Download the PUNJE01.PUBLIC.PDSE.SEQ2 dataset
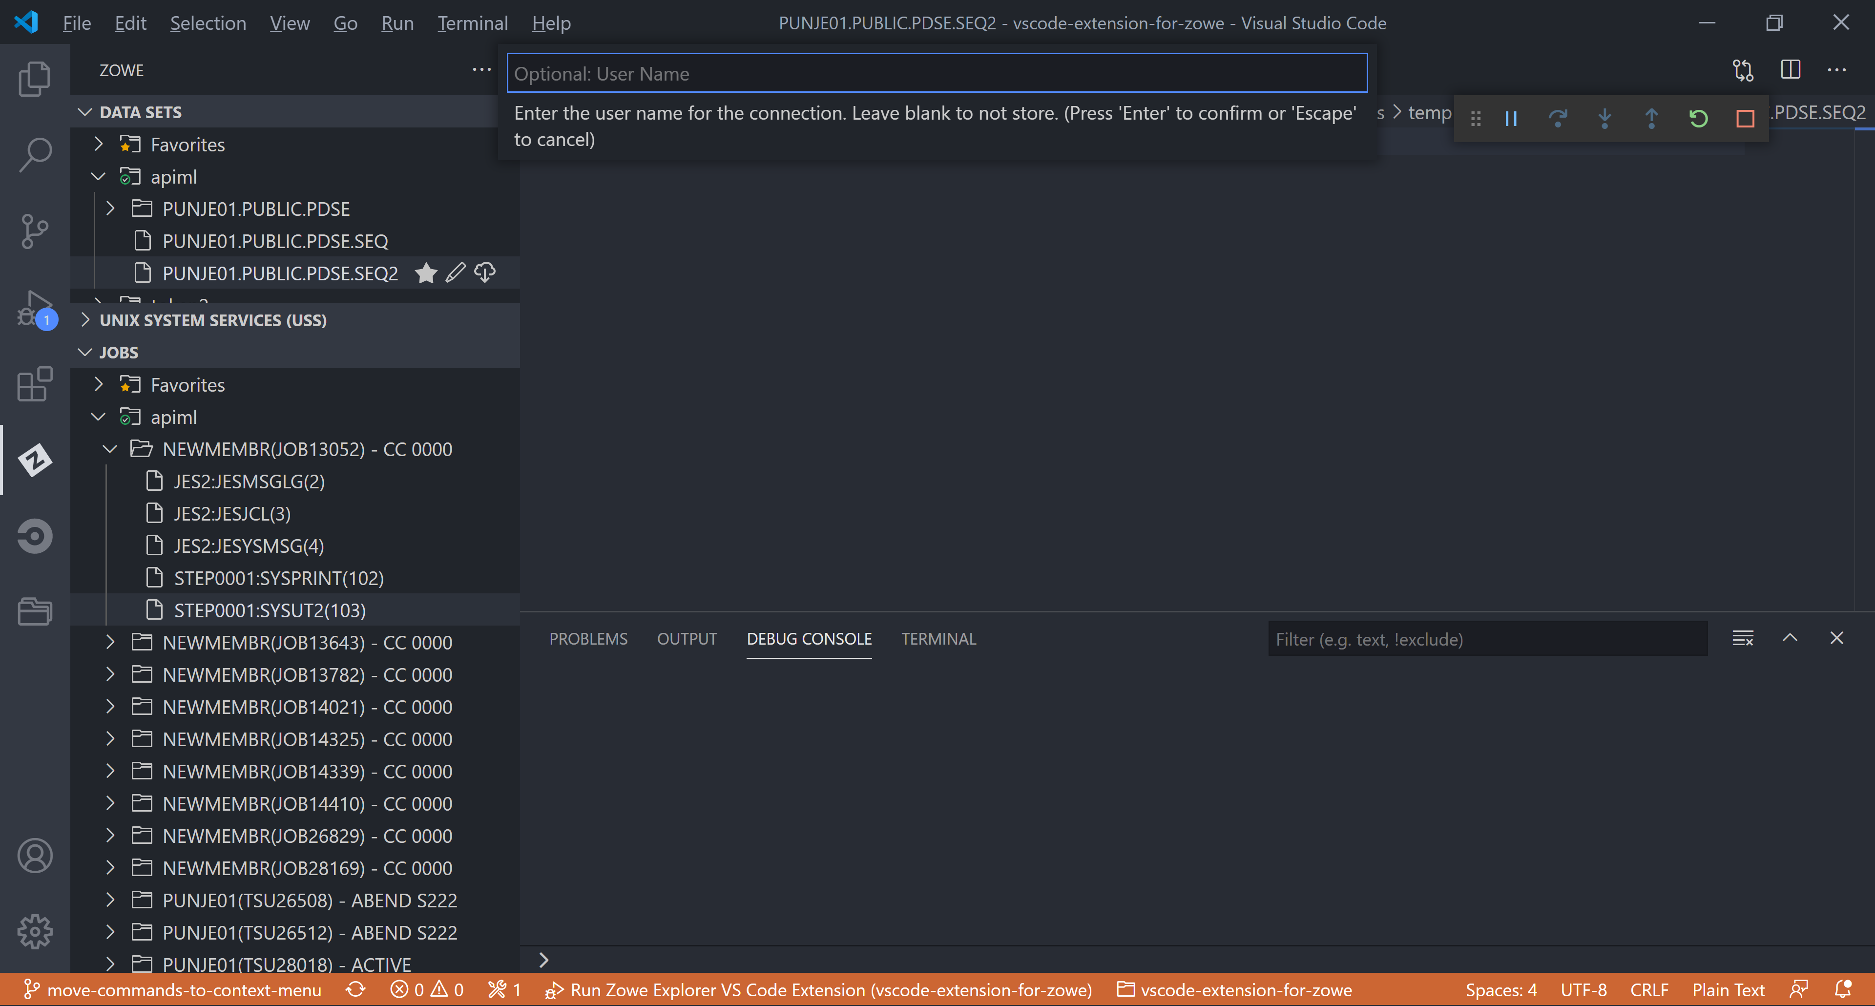Viewport: 1875px width, 1006px height. (x=485, y=273)
